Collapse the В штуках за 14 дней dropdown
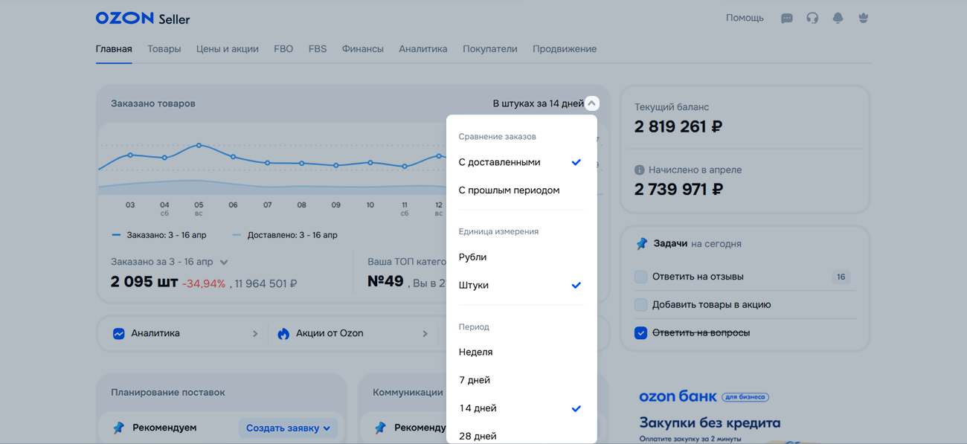Viewport: 967px width, 444px height. pyautogui.click(x=591, y=103)
